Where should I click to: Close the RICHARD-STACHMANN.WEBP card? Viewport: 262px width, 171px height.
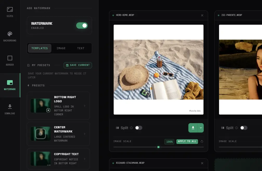[202, 163]
